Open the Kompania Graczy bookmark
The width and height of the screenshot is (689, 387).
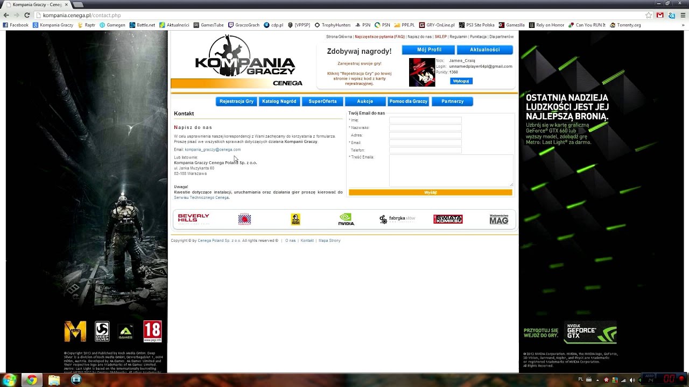[x=53, y=25]
